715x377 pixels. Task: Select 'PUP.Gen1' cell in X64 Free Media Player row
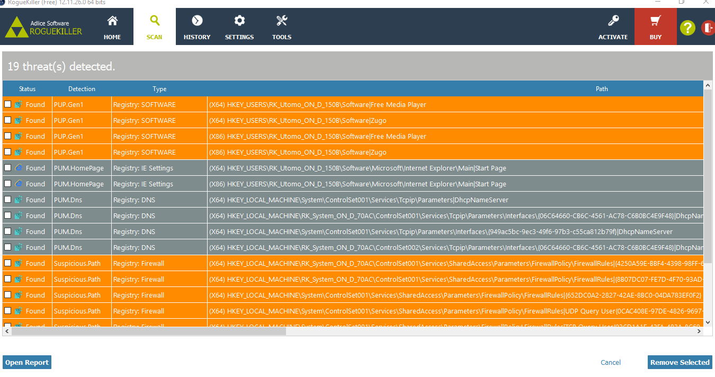pyautogui.click(x=82, y=104)
